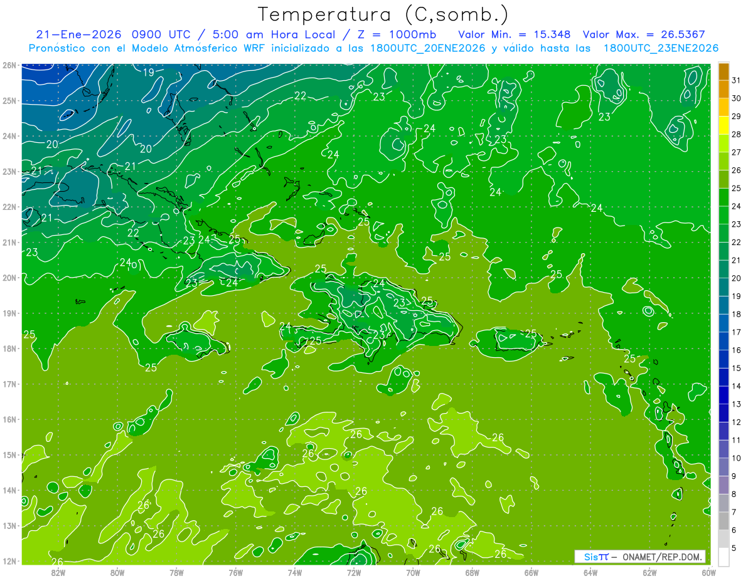Click the '1800UTC_23ENE2026' valid-until time
The width and height of the screenshot is (753, 581).
tap(661, 48)
